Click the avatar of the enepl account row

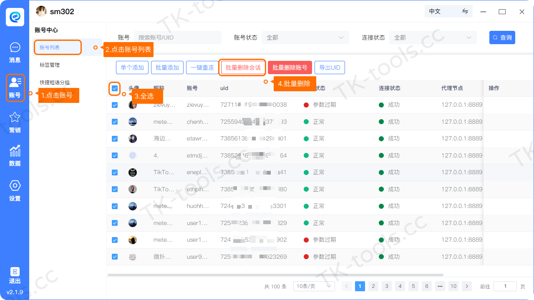click(x=133, y=172)
